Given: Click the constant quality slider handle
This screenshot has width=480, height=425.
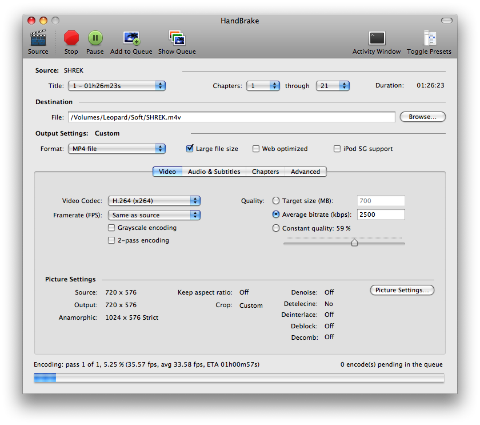Looking at the screenshot, I should coord(354,243).
